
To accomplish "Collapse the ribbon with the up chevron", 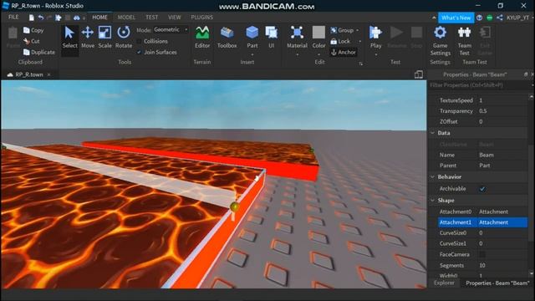I will (x=434, y=18).
